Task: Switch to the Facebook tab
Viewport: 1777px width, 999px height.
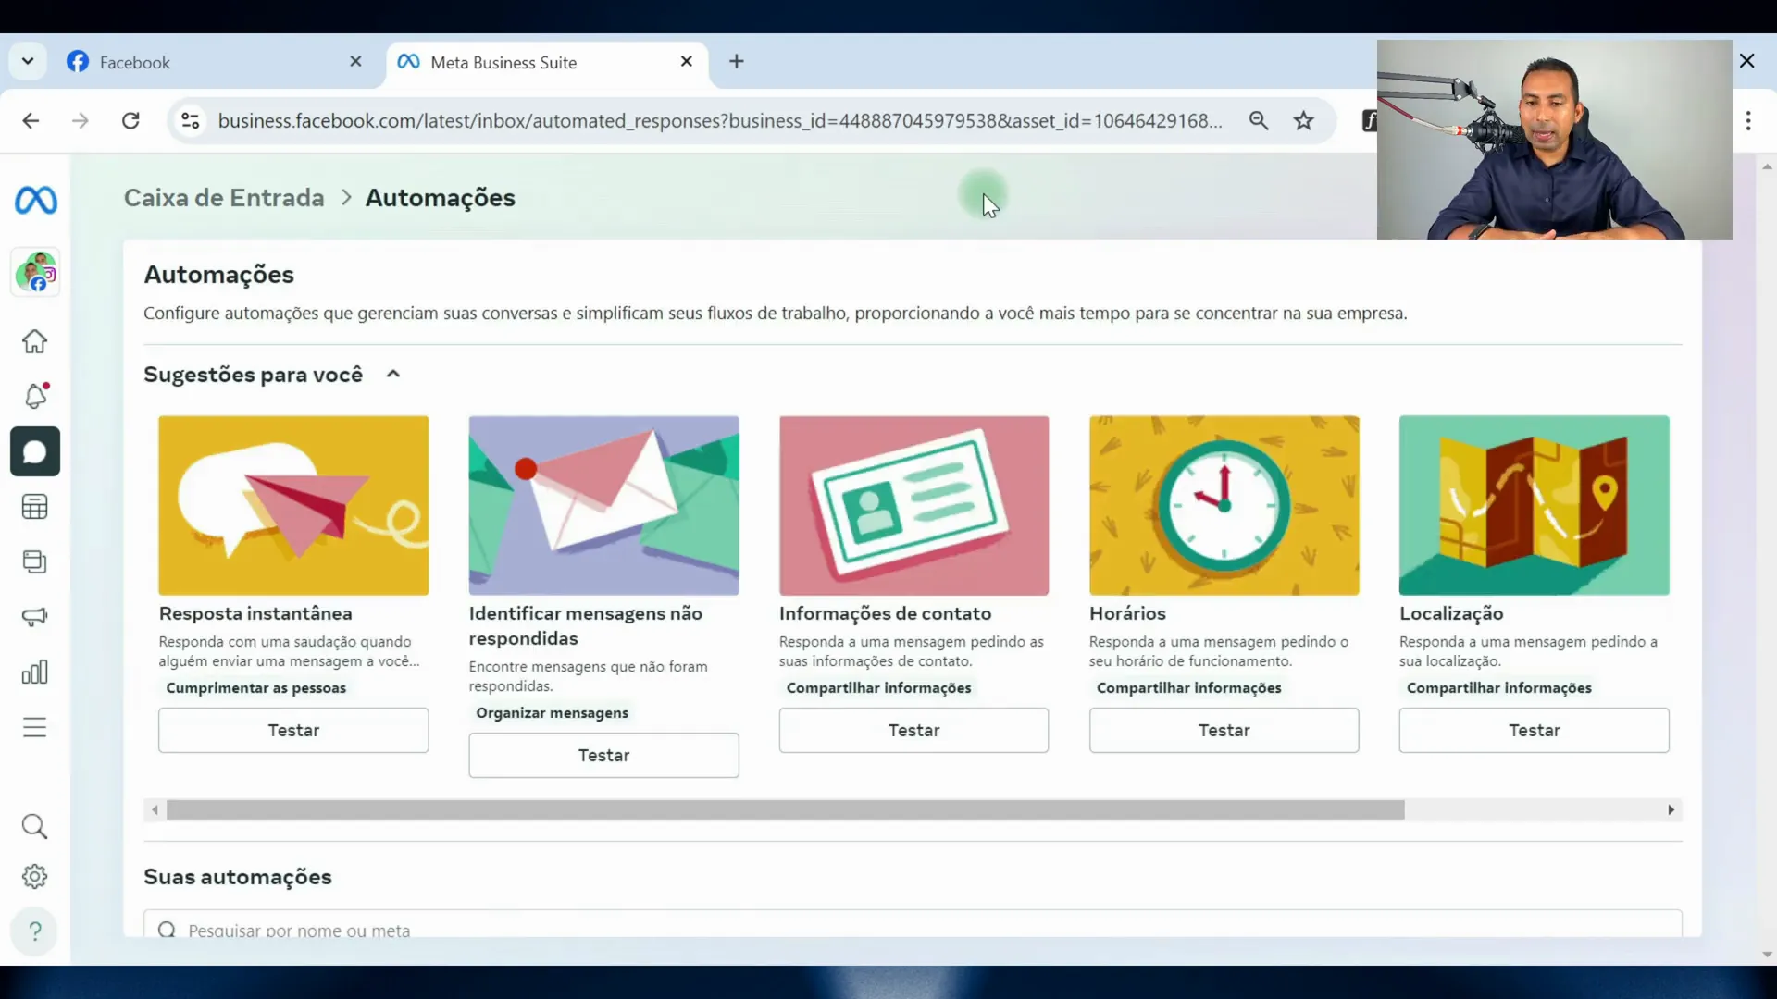Action: [213, 62]
